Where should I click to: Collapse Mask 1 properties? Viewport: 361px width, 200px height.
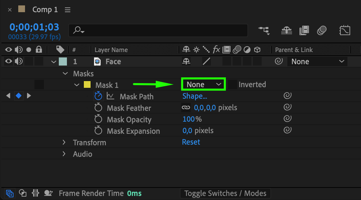click(77, 85)
